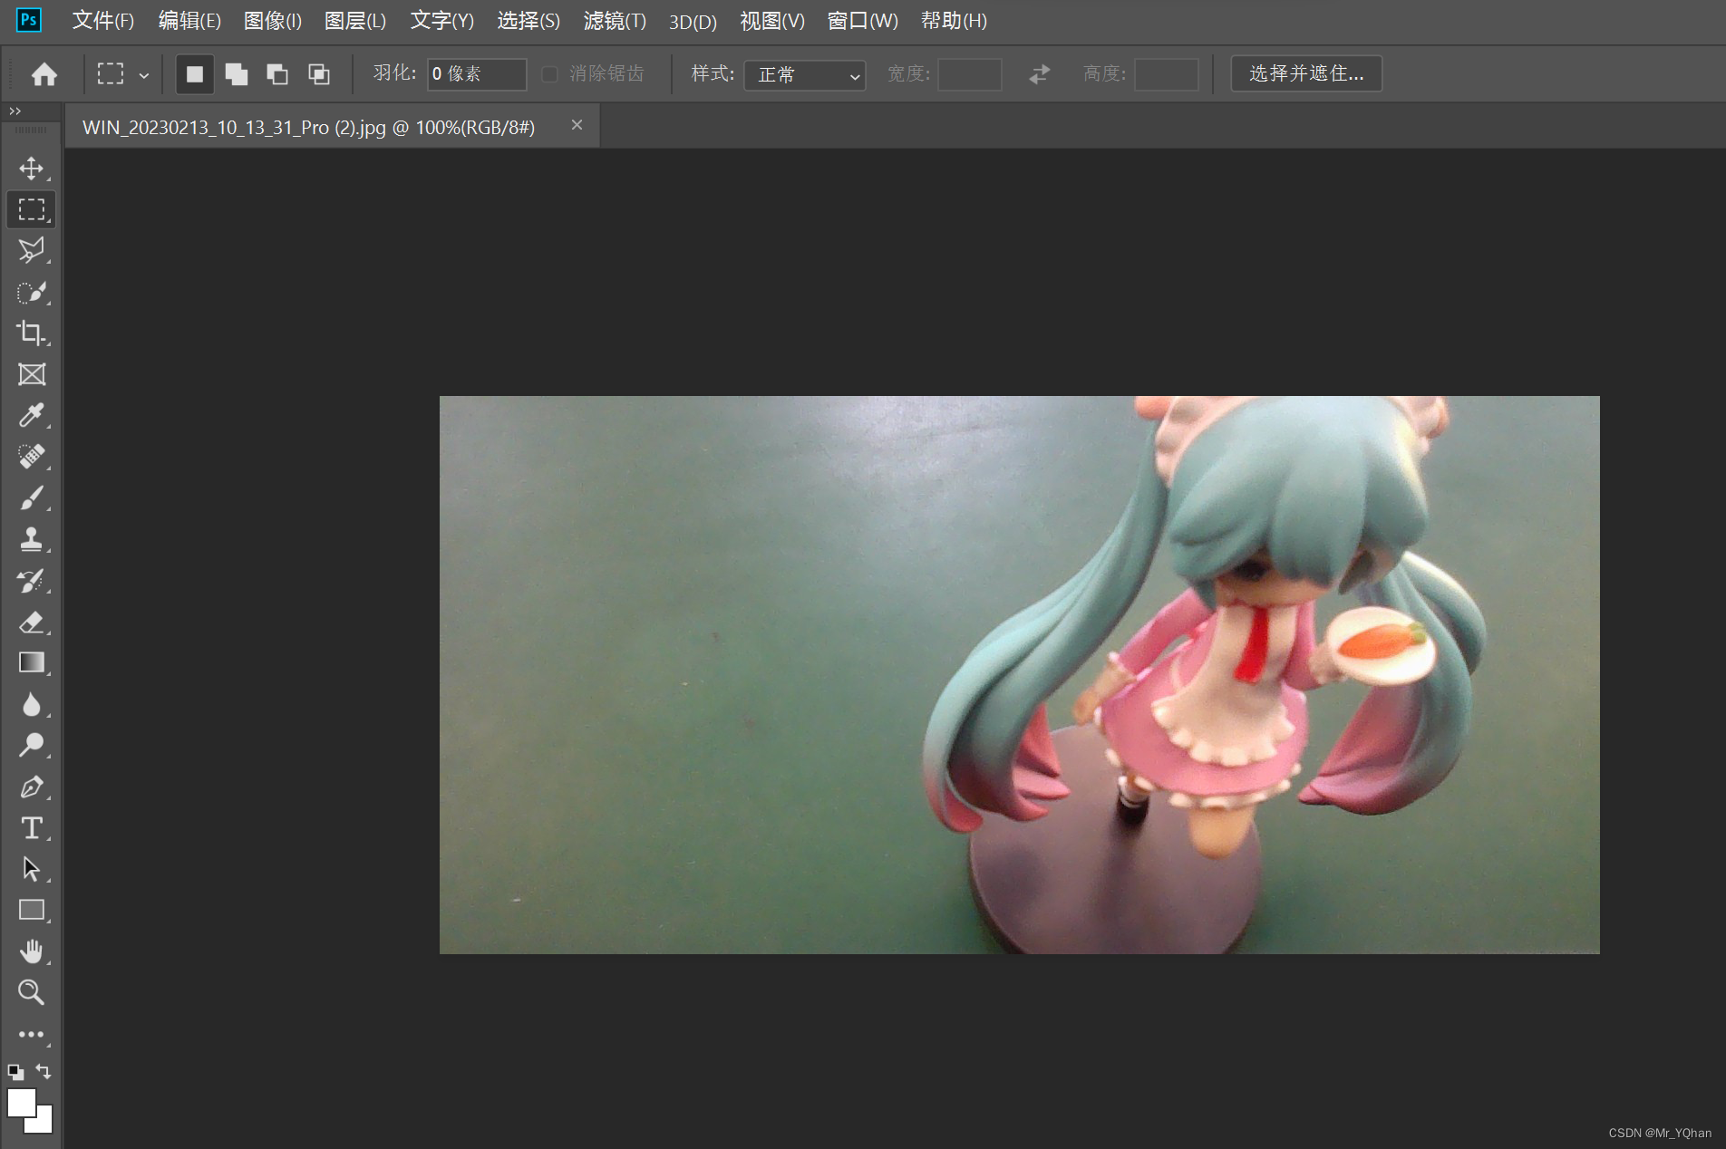The width and height of the screenshot is (1726, 1149).
Task: Select the Hand tool
Action: pos(32,951)
